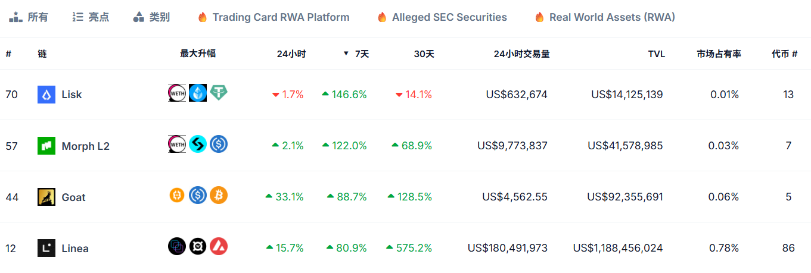Image resolution: width=811 pixels, height=273 pixels.
Task: Click the green Morph L2 logo
Action: 46,146
